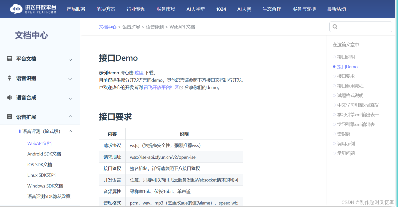
Task: Open the Linux SDK文档 sidebar page
Action: pyautogui.click(x=41, y=175)
